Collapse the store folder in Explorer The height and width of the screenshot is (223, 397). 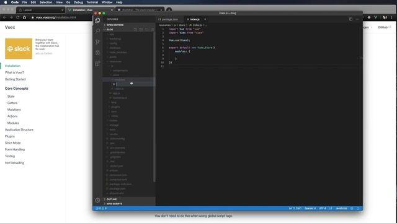(x=116, y=75)
